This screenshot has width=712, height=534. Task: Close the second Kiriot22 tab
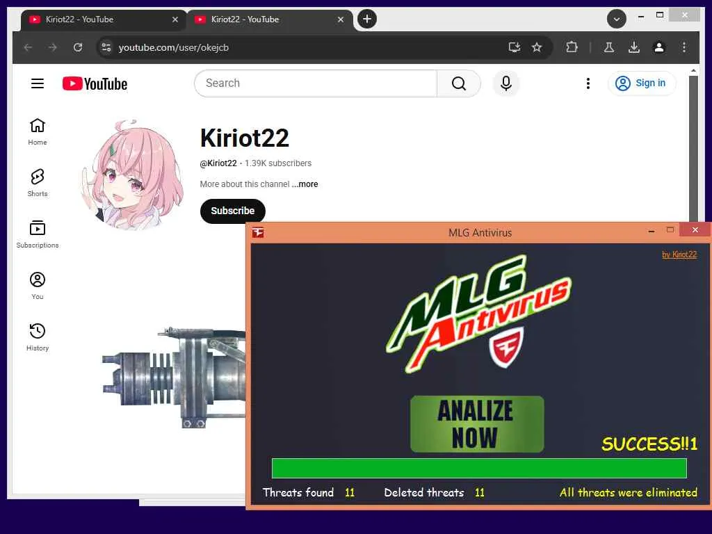[x=341, y=19]
